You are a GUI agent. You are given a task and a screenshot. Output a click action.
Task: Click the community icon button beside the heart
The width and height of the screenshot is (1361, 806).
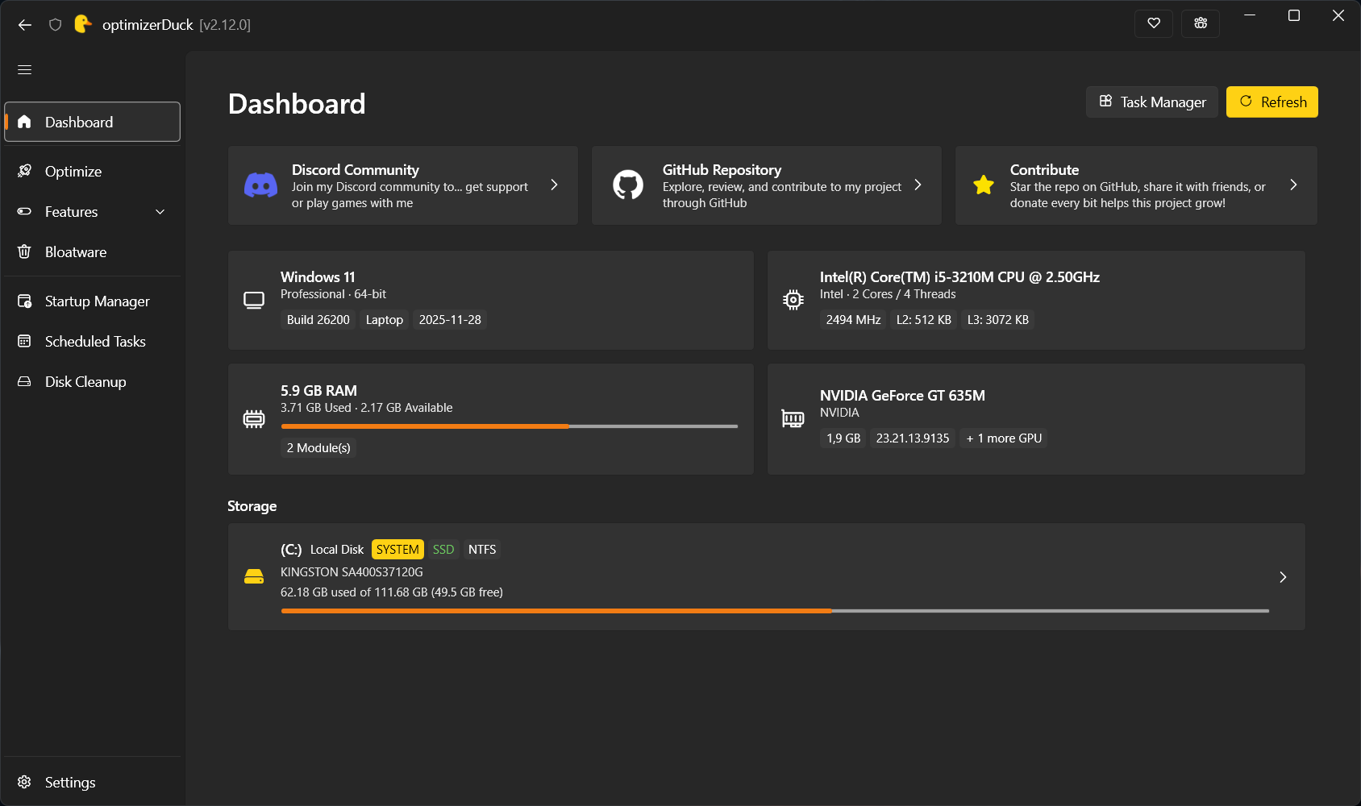click(1201, 23)
